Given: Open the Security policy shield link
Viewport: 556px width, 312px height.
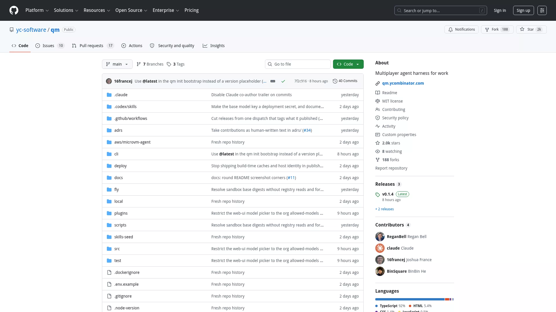Looking at the screenshot, I should [392, 118].
